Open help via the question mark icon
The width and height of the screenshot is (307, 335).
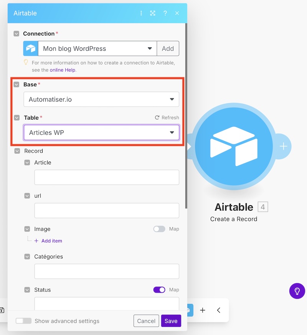165,13
